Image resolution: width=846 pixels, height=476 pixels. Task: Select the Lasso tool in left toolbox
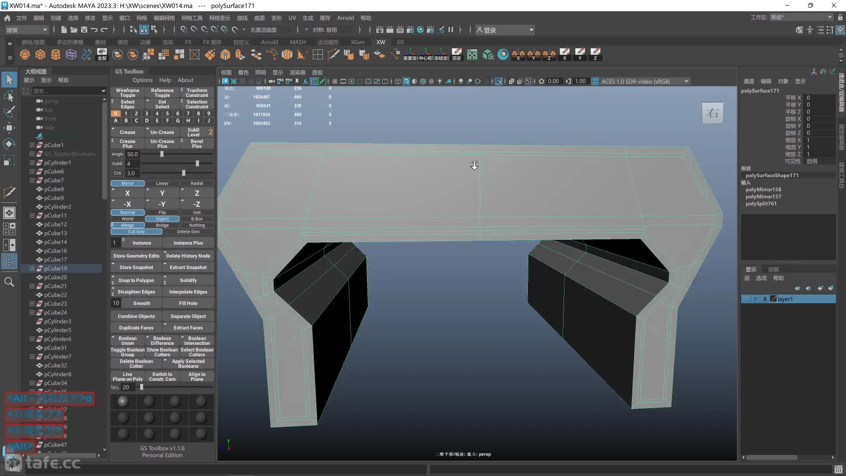9,96
